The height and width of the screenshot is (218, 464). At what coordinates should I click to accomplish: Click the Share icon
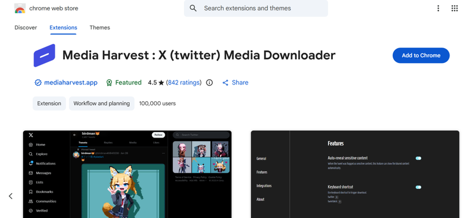[226, 83]
